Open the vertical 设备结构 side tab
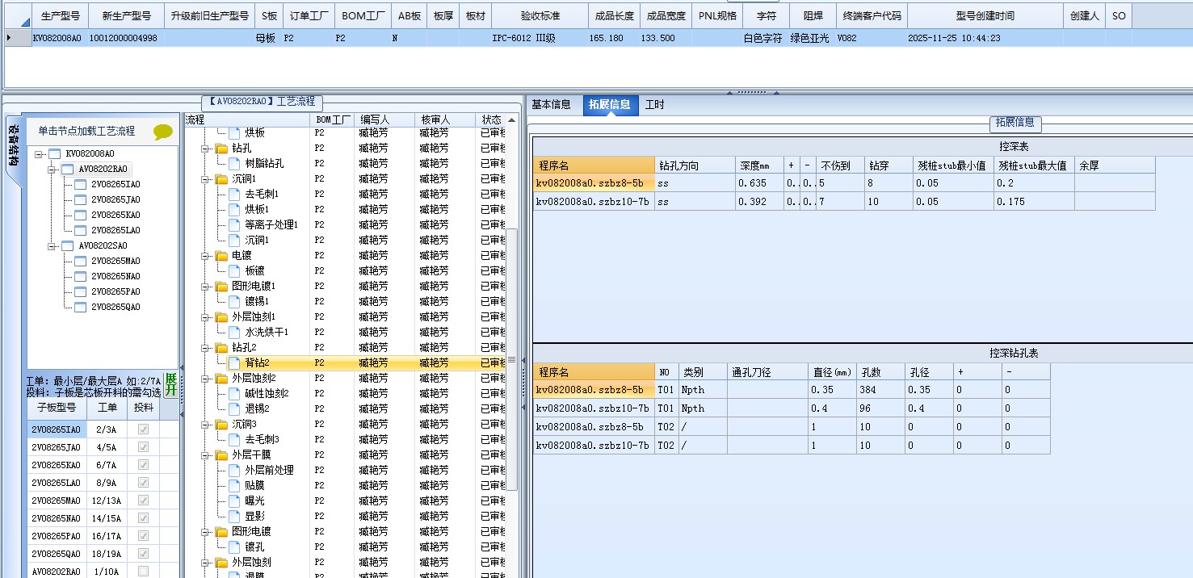 click(x=13, y=150)
